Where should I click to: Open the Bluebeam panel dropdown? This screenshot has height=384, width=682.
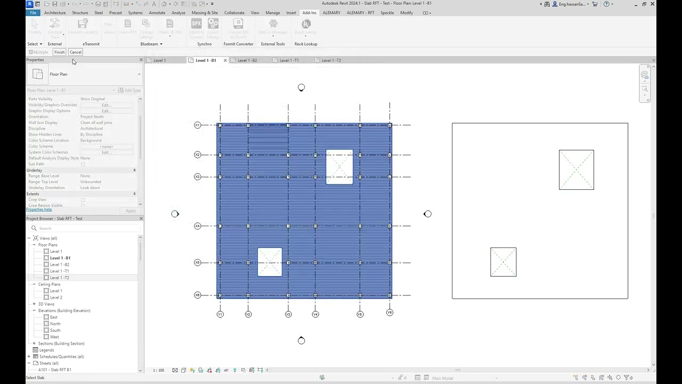pyautogui.click(x=151, y=44)
